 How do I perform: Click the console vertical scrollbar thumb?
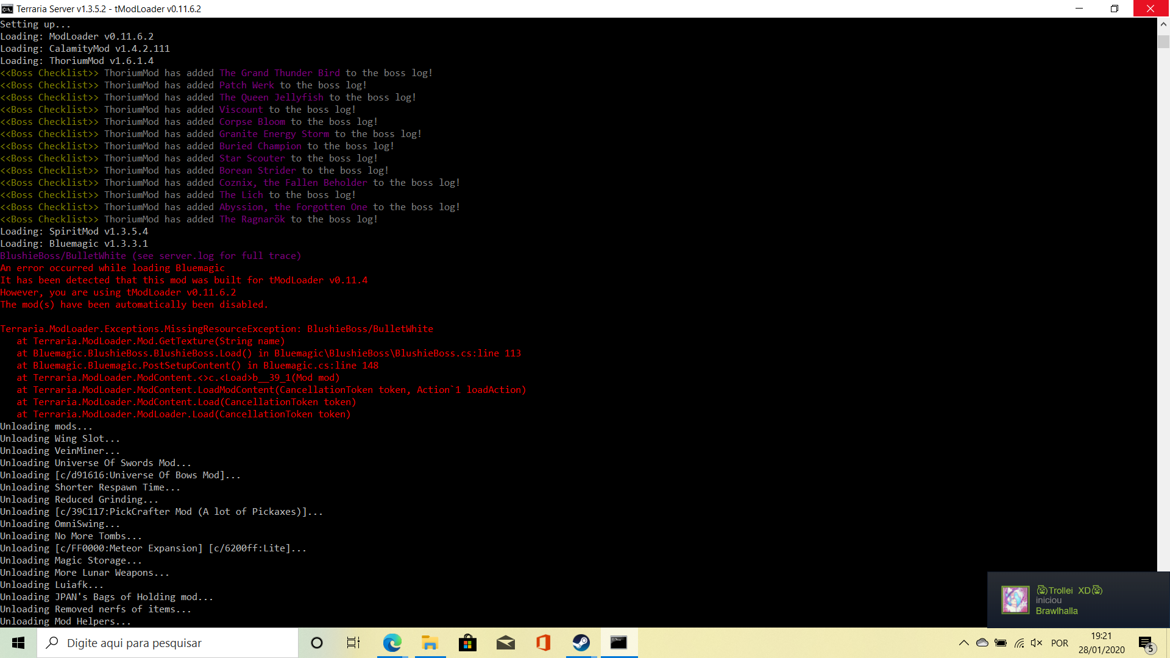coord(1163,41)
